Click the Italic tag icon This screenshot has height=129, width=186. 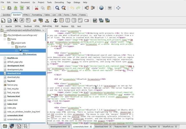22,20
